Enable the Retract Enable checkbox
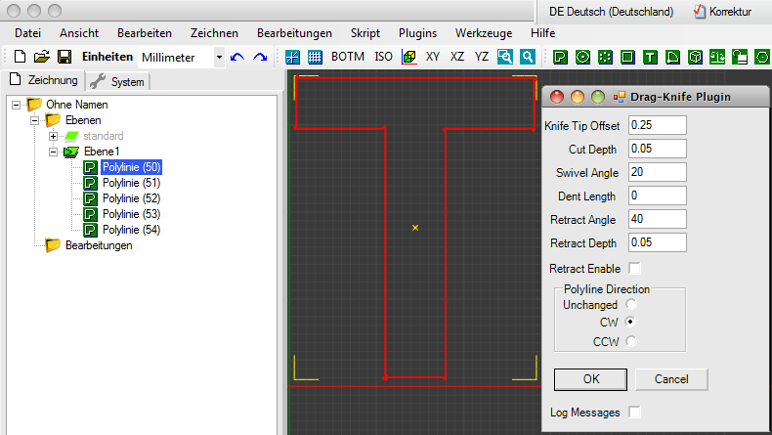772x435 pixels. pyautogui.click(x=634, y=269)
